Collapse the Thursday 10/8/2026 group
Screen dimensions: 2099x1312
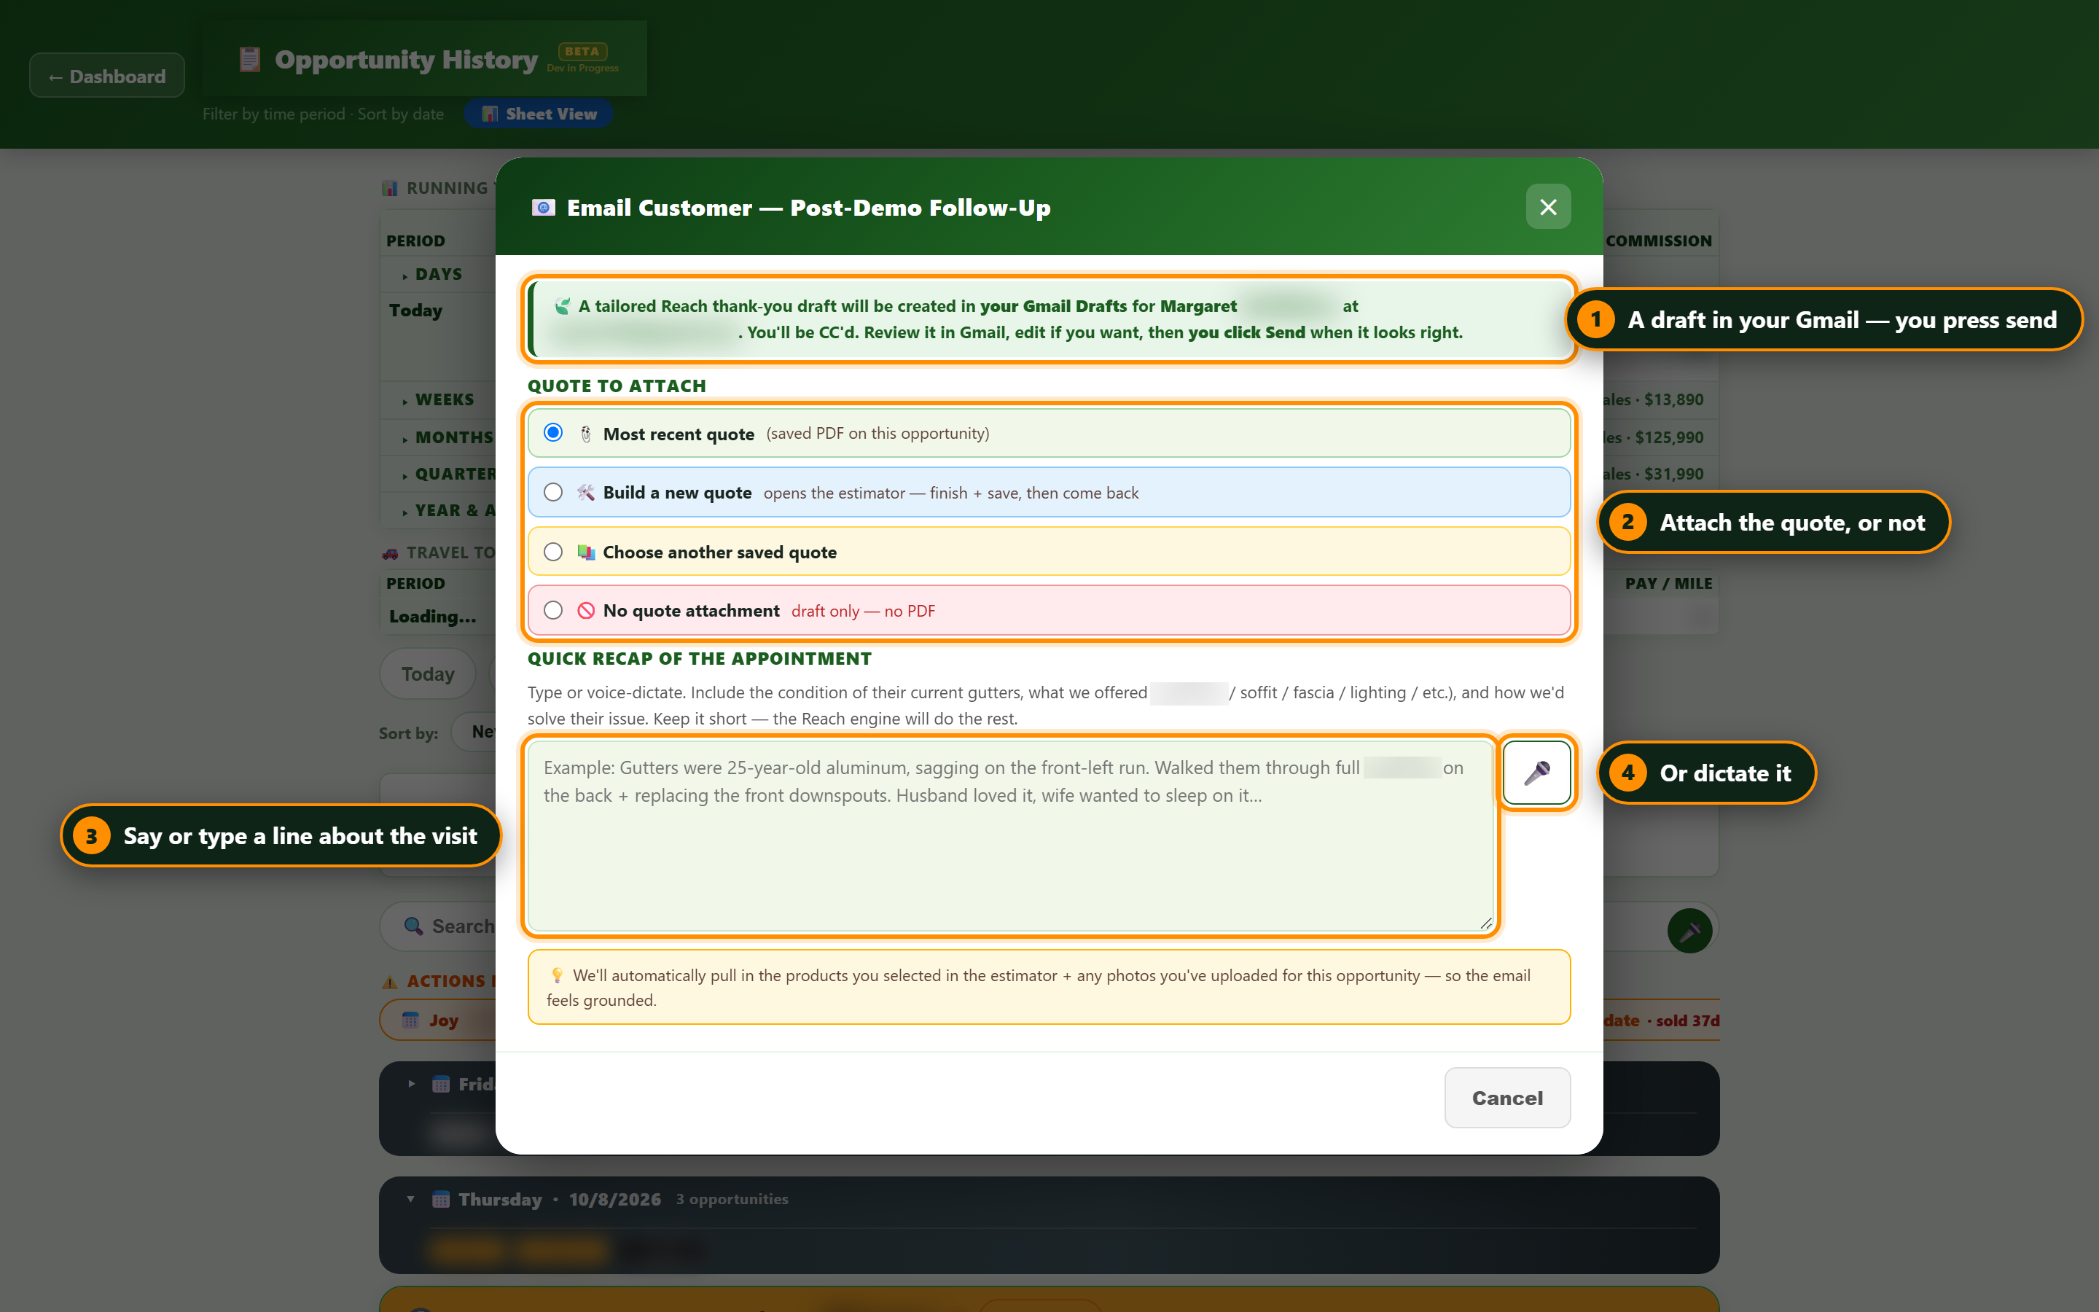tap(410, 1199)
